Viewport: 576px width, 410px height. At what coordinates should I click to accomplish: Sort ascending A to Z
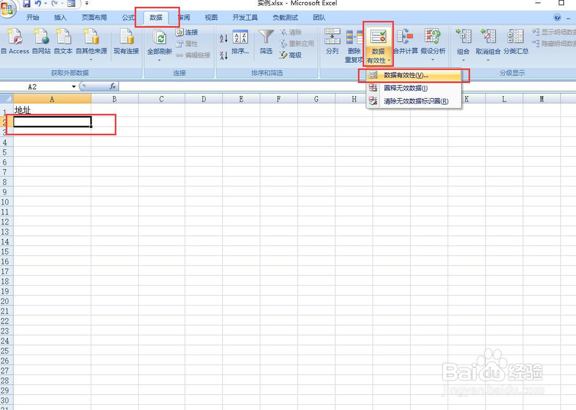tap(223, 38)
